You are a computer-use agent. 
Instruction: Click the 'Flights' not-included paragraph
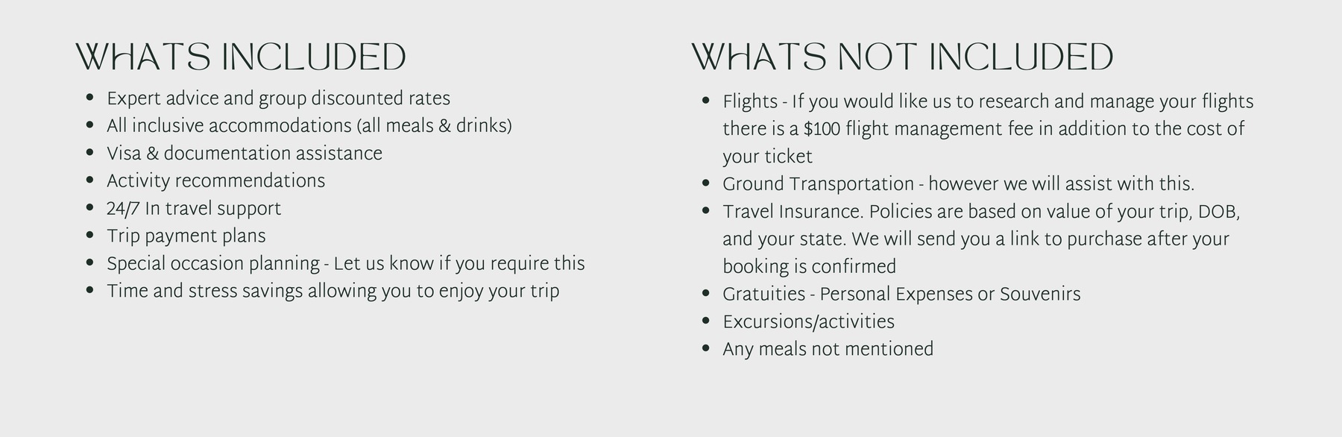(x=988, y=129)
